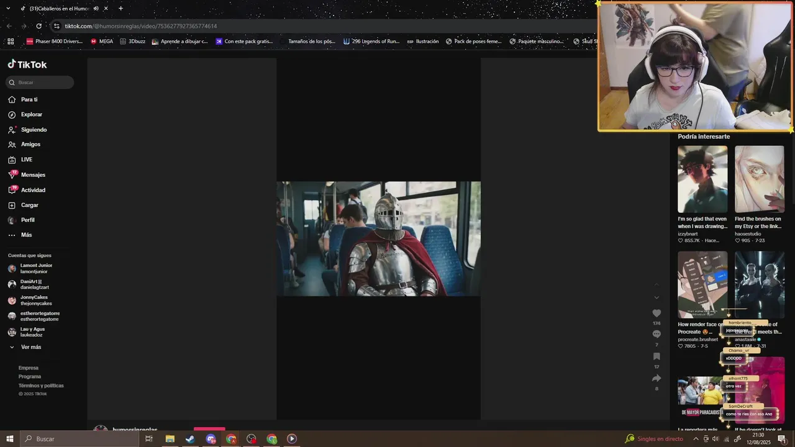Viewport: 795px width, 447px height.
Task: Click the browser back arrow
Action: pyautogui.click(x=9, y=26)
